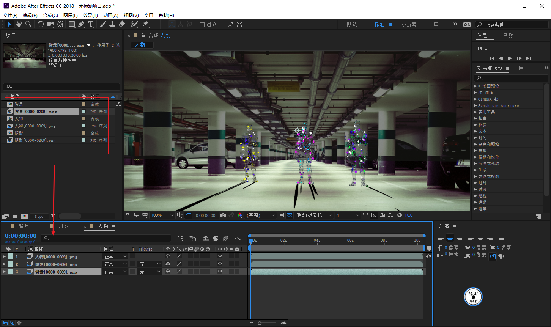
Task: Click the reset exposure icon
Action: pyautogui.click(x=399, y=215)
